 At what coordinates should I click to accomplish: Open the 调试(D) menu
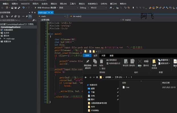click(x=54, y=4)
